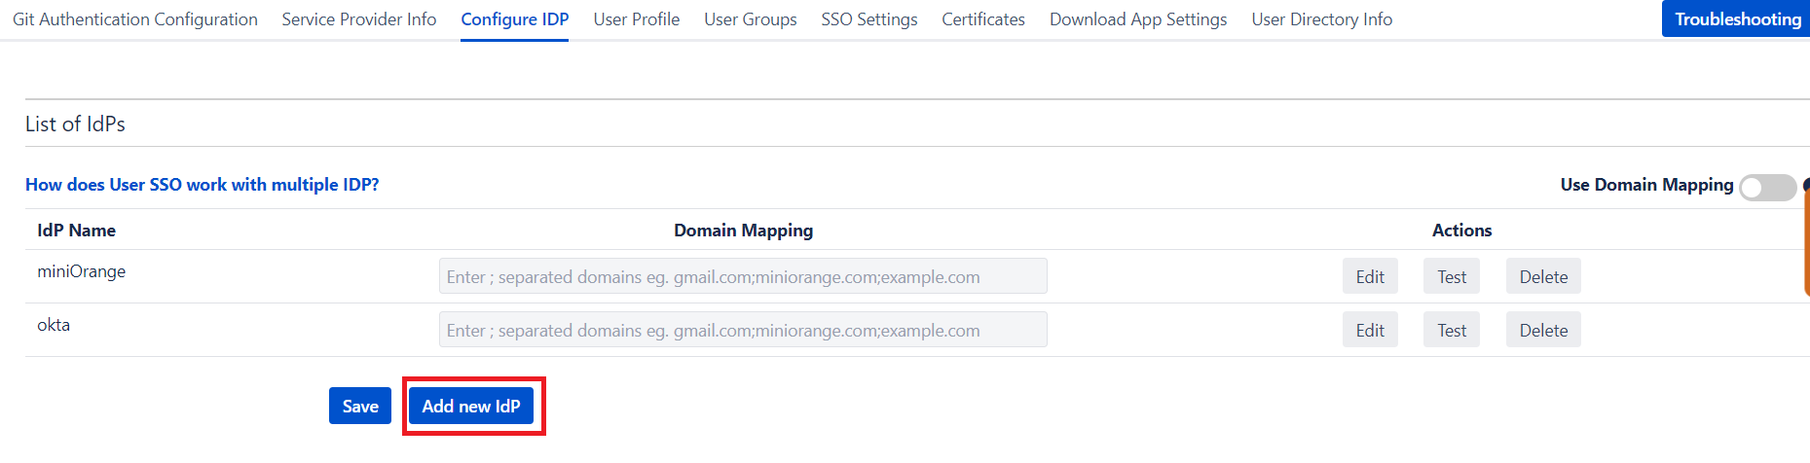Go to the User Profile tab

(x=637, y=19)
